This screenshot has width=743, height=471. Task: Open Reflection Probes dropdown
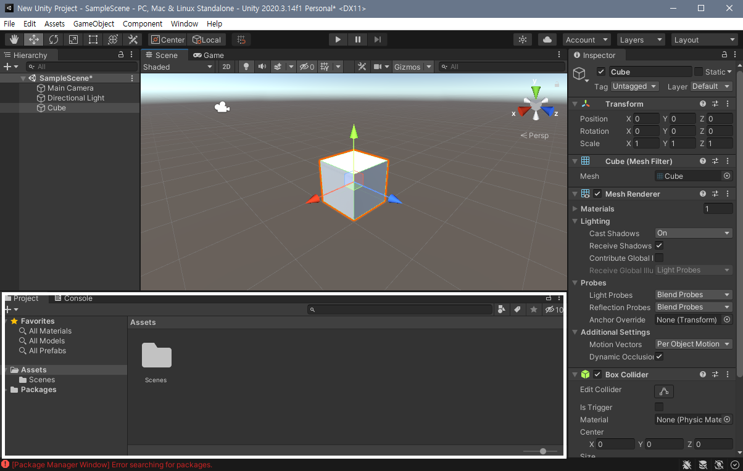click(694, 307)
